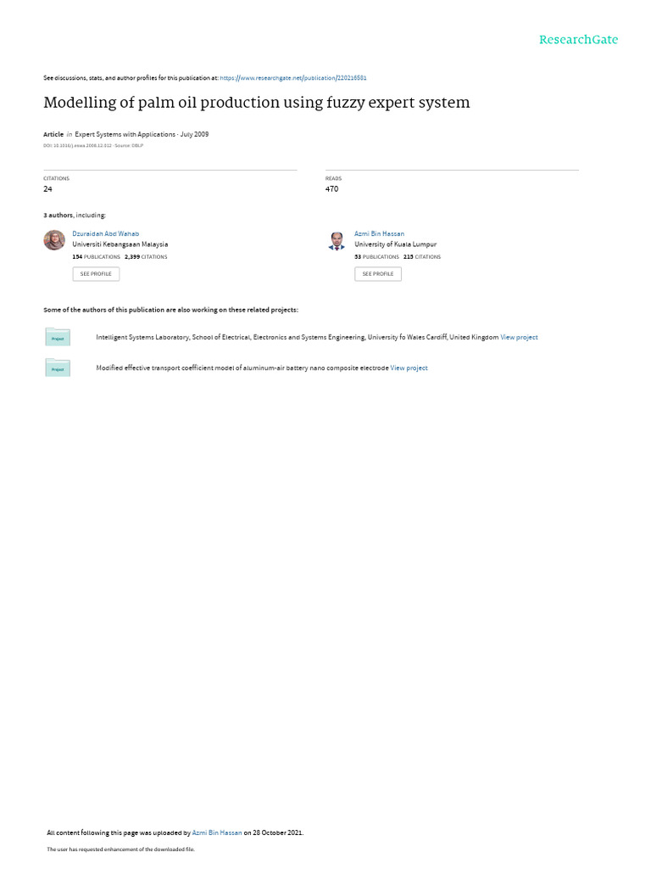Click the second project folder icon
The image size is (651, 869).
58,367
